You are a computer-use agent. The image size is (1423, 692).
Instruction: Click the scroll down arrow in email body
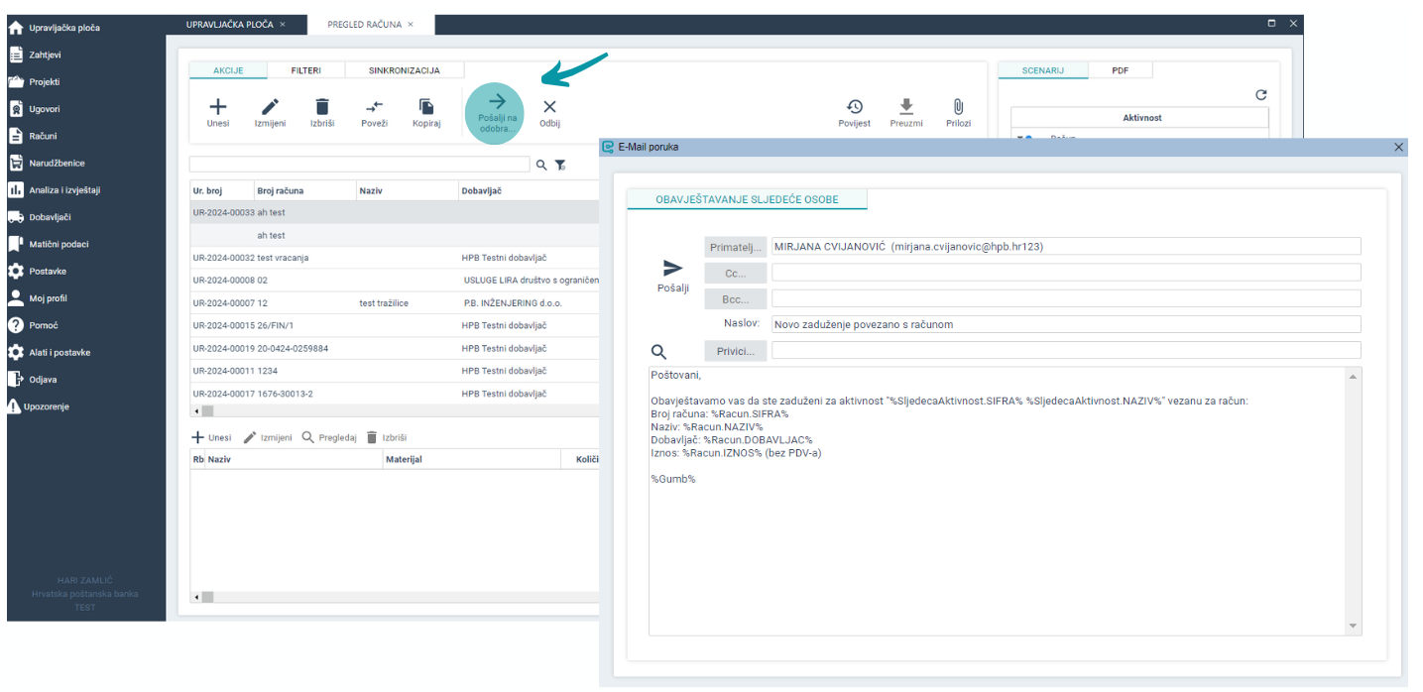pyautogui.click(x=1354, y=627)
